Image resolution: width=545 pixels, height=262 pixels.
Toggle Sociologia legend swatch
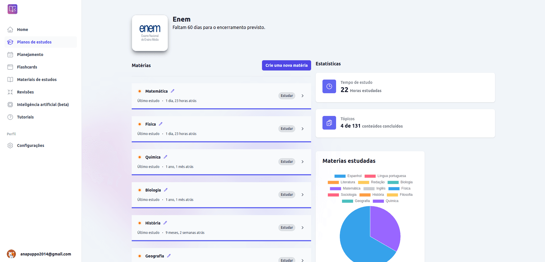pyautogui.click(x=333, y=195)
